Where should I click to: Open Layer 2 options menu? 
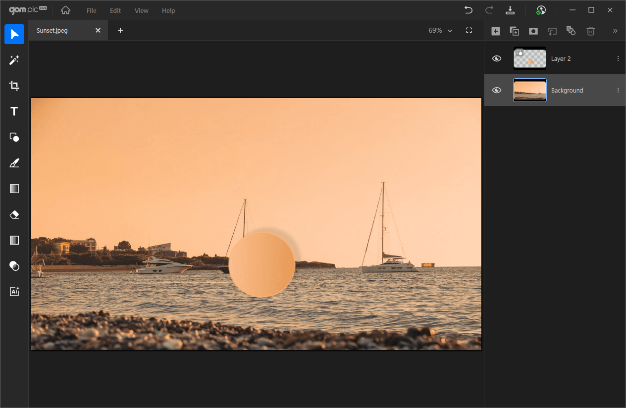(x=618, y=58)
